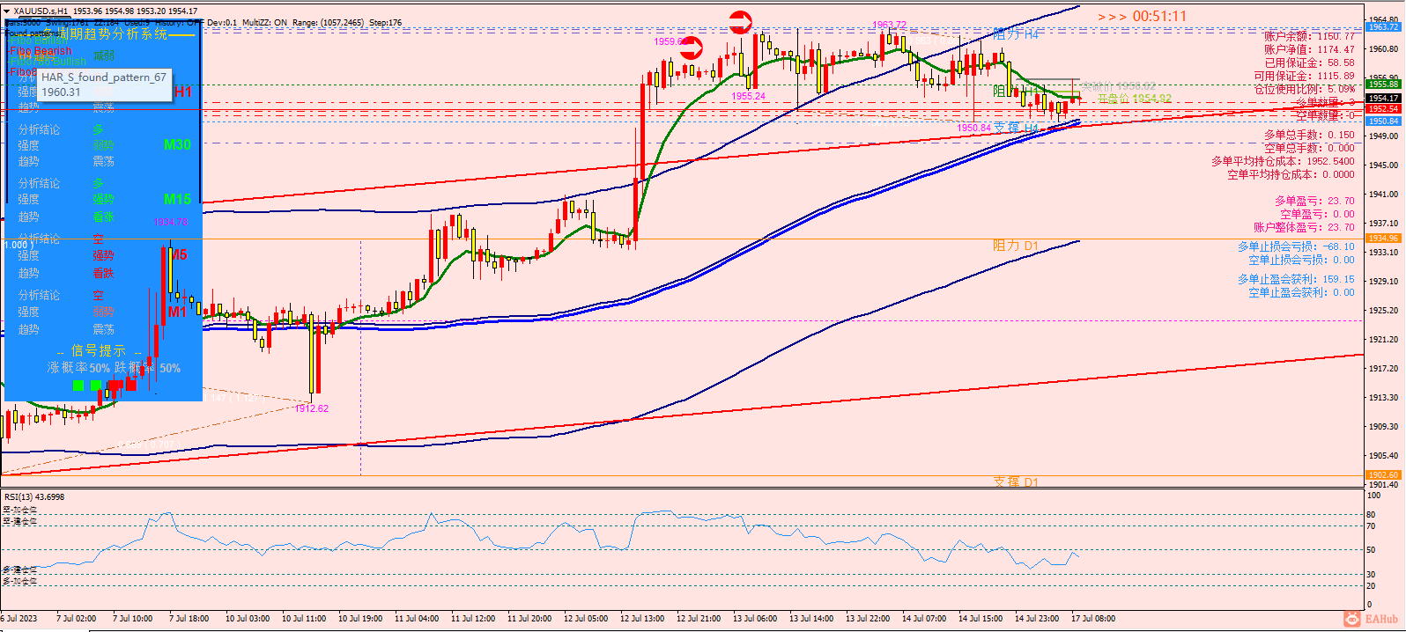Select the M30 timeframe label
Image resolution: width=1406 pixels, height=632 pixels.
(x=177, y=144)
